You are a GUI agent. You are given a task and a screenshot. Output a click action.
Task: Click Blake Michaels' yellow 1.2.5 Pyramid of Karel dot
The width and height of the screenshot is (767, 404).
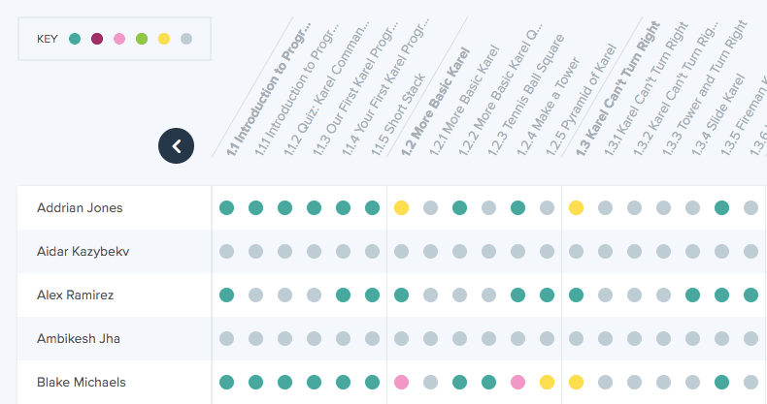547,382
